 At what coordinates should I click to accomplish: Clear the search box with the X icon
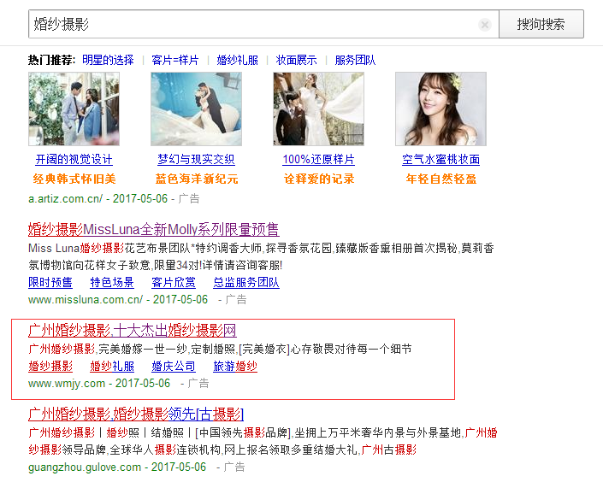click(x=485, y=25)
